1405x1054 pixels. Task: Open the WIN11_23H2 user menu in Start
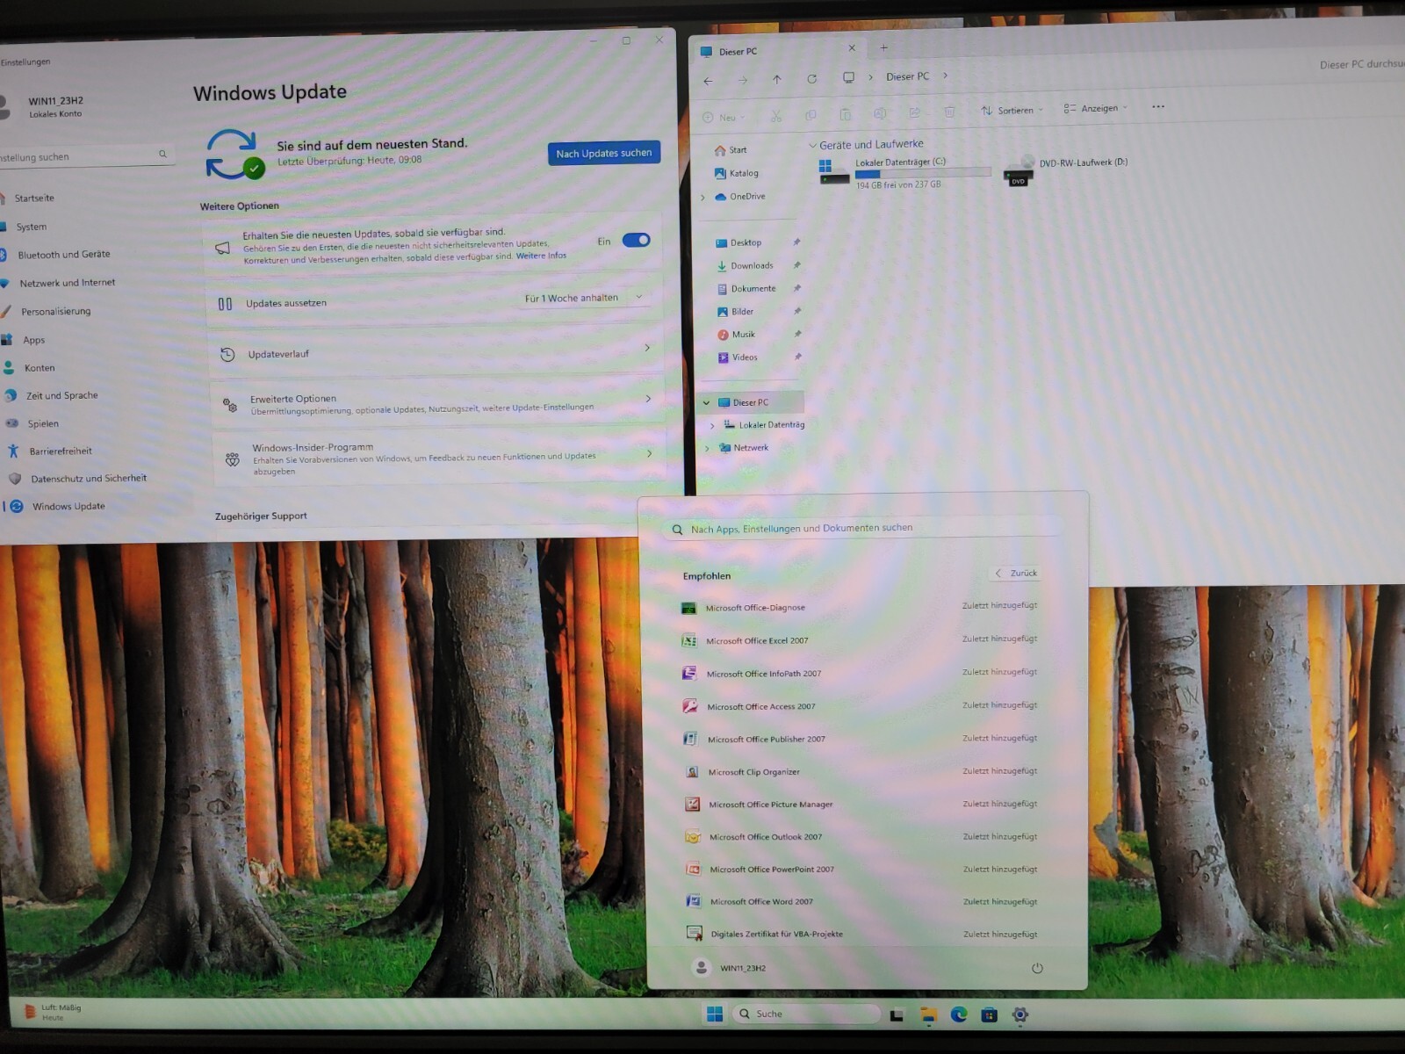731,968
